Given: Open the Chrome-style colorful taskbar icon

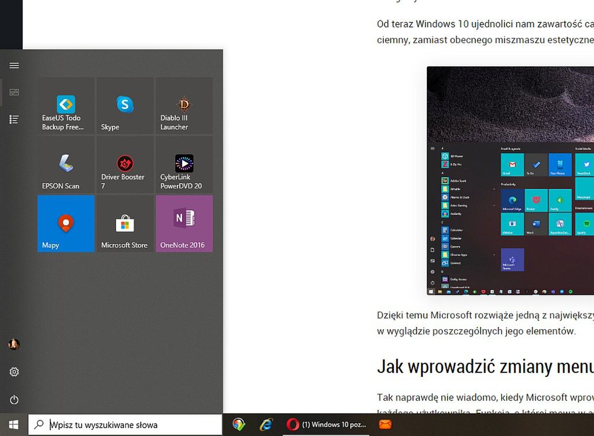Looking at the screenshot, I should (x=238, y=424).
